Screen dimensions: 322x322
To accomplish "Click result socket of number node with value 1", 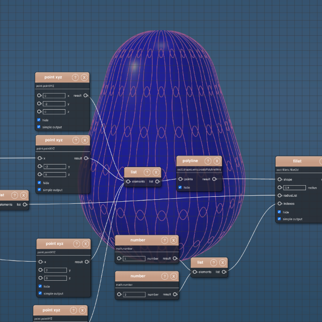I will tap(175, 258).
